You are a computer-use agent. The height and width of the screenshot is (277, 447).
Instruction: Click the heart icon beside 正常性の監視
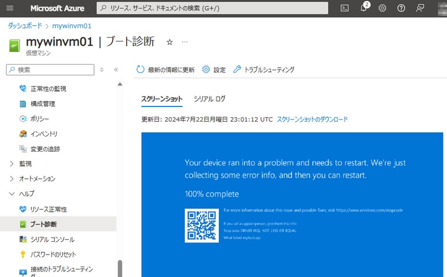23,89
